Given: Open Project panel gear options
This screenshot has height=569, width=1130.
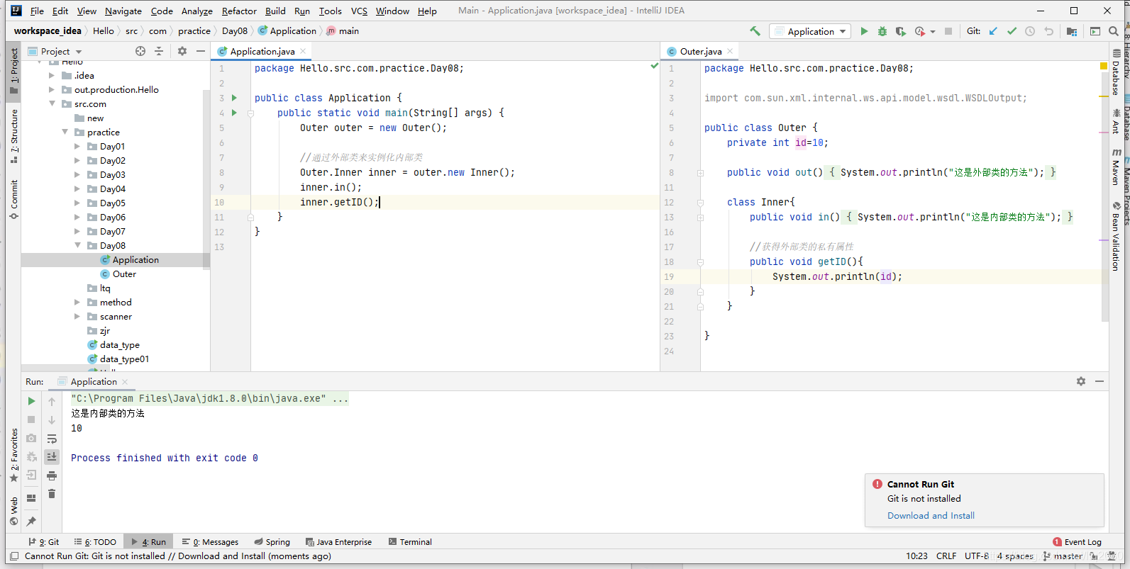Looking at the screenshot, I should [182, 51].
